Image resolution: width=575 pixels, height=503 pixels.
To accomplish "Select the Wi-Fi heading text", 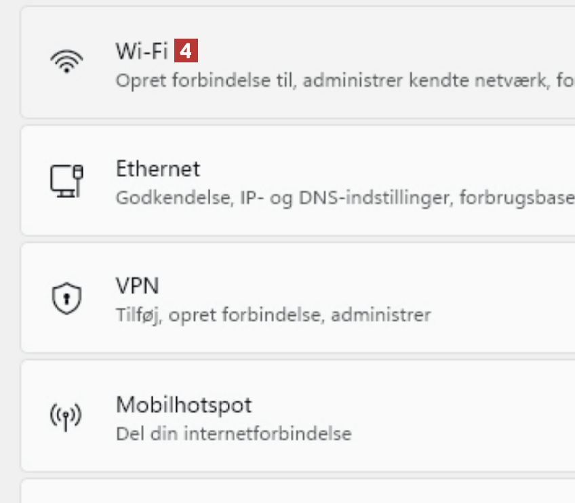I will click(142, 51).
